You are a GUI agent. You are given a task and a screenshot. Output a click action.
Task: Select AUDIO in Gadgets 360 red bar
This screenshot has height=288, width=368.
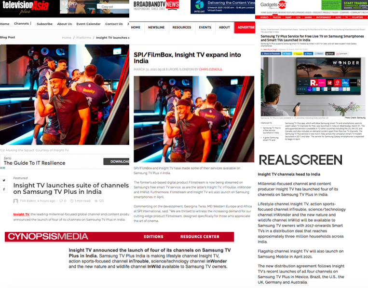point(338,17)
